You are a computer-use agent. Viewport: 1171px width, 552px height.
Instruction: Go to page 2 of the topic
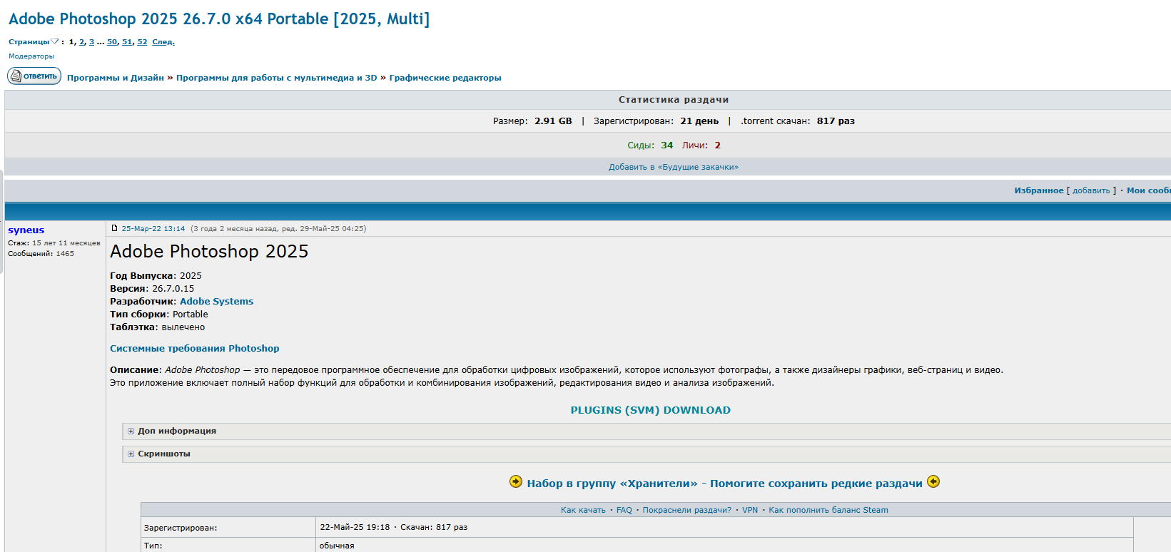coord(82,41)
